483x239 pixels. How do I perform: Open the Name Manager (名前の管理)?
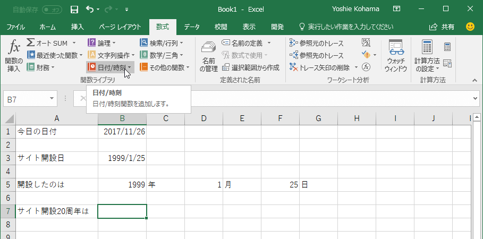tap(209, 57)
